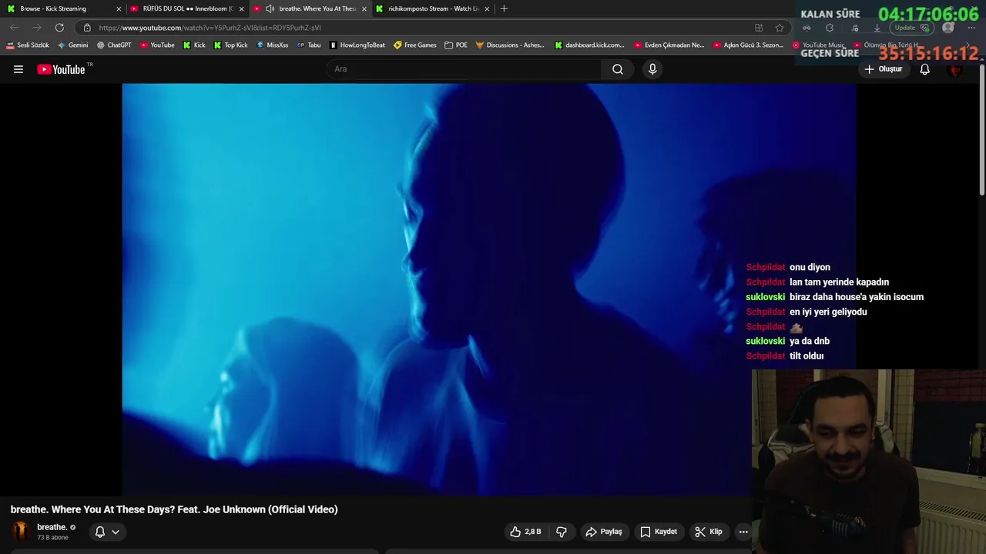Screen dimensions: 986x554
Task: Open the MissXss bookmark
Action: tap(272, 45)
